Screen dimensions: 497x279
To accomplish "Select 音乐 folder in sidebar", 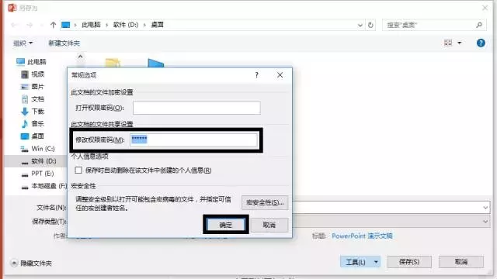I will coord(33,124).
